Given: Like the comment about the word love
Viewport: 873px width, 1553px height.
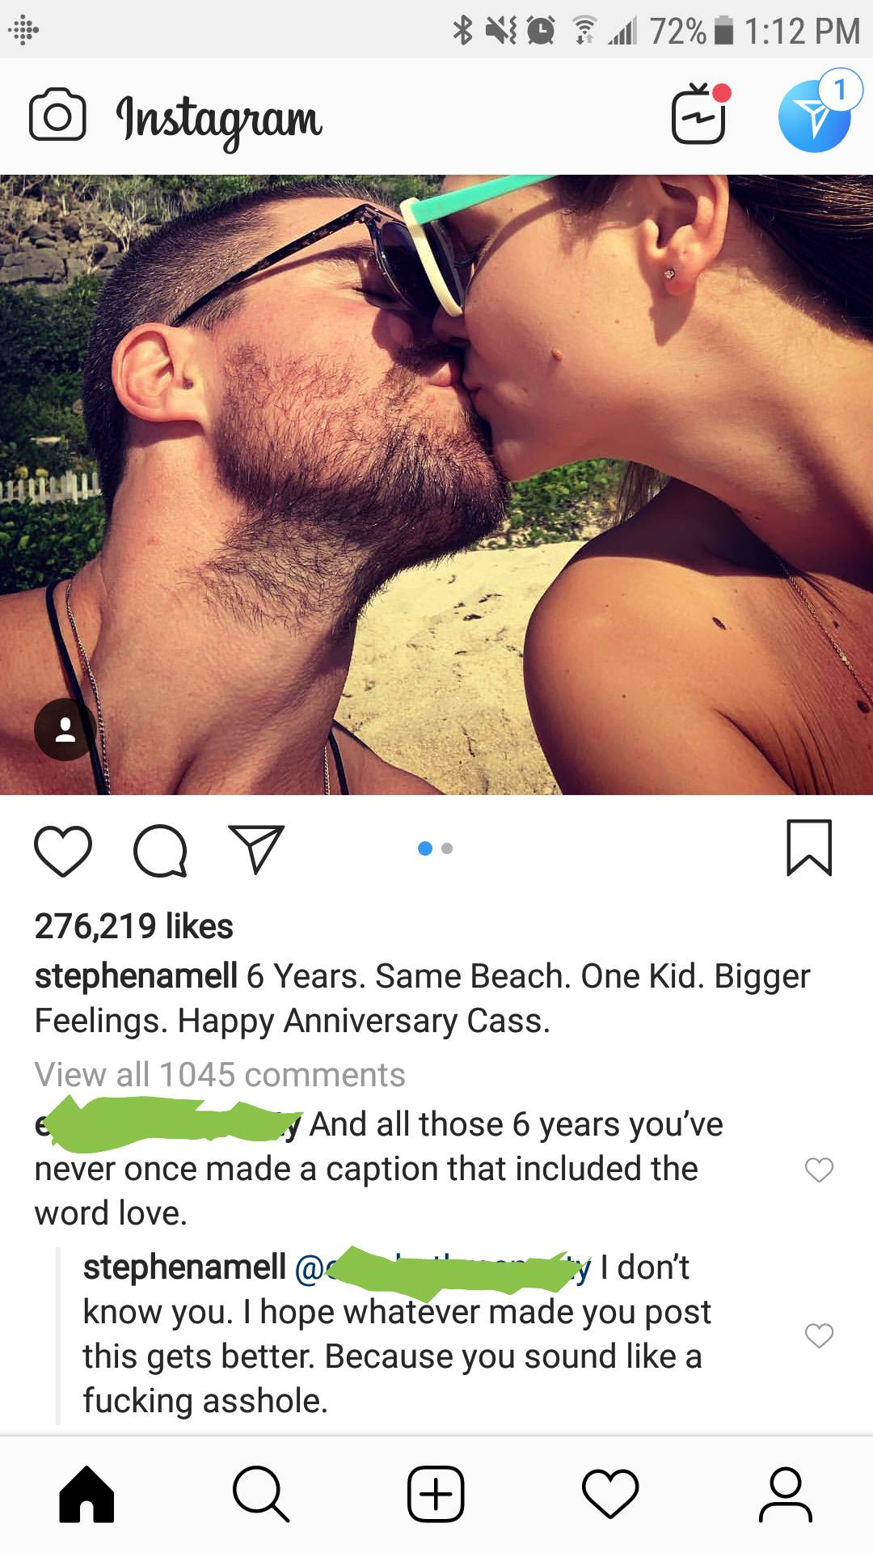Looking at the screenshot, I should pos(819,1170).
